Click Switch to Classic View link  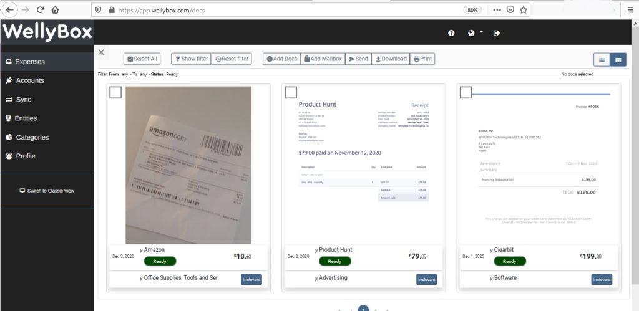(x=47, y=191)
